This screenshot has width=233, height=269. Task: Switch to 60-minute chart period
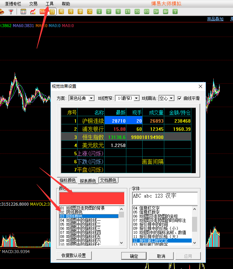(147, 12)
